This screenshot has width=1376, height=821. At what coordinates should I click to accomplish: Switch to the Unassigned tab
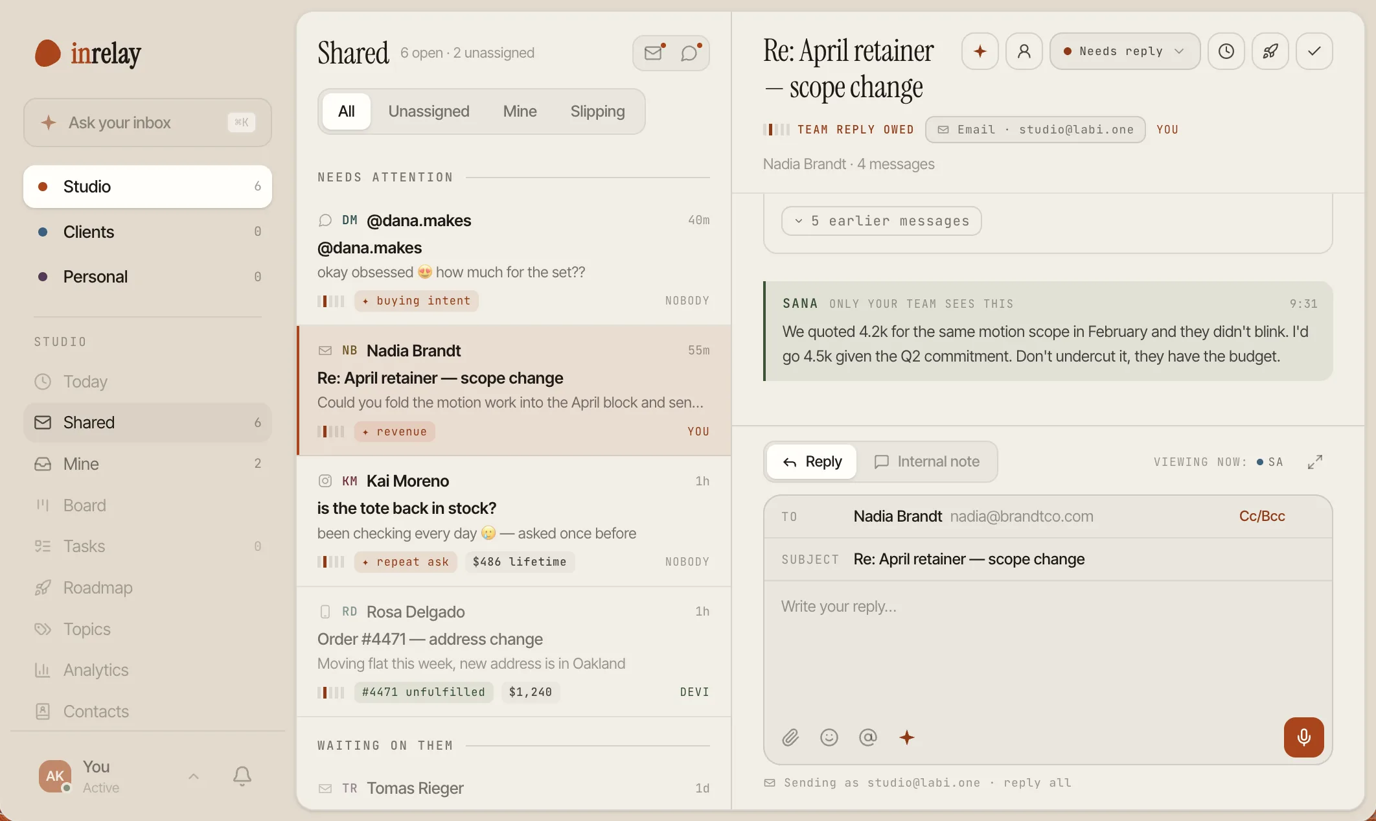[429, 111]
